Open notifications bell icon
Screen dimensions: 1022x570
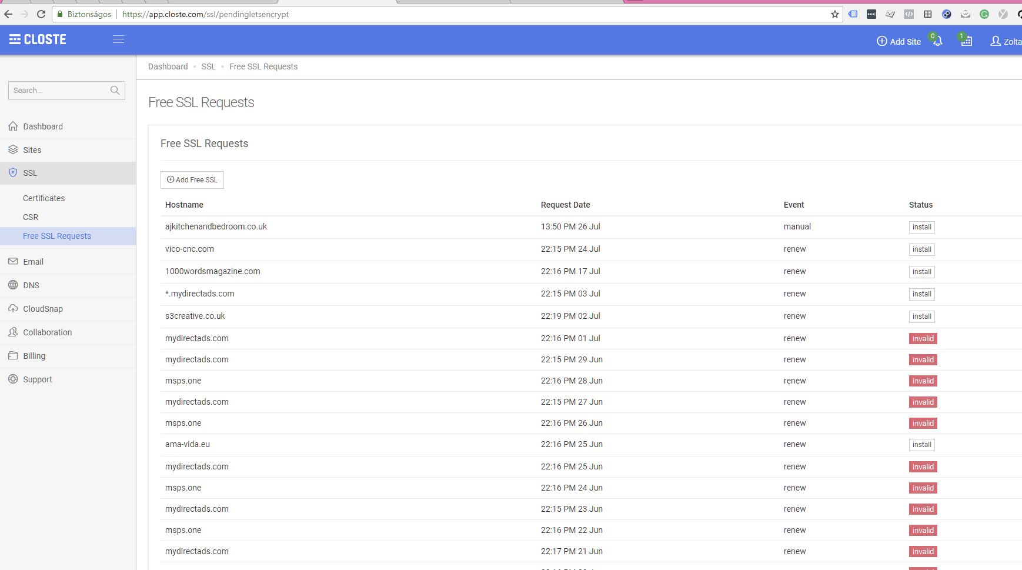(x=937, y=41)
